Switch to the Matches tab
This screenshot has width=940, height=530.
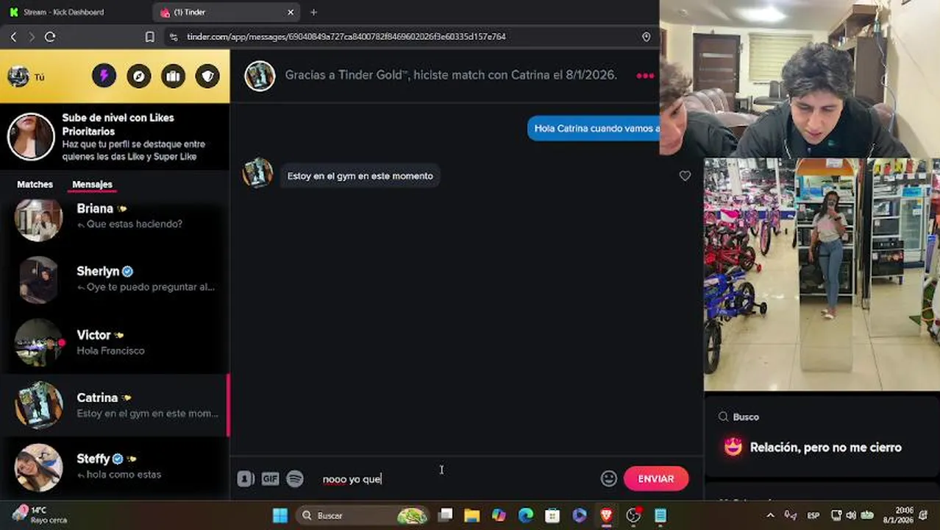(x=35, y=185)
